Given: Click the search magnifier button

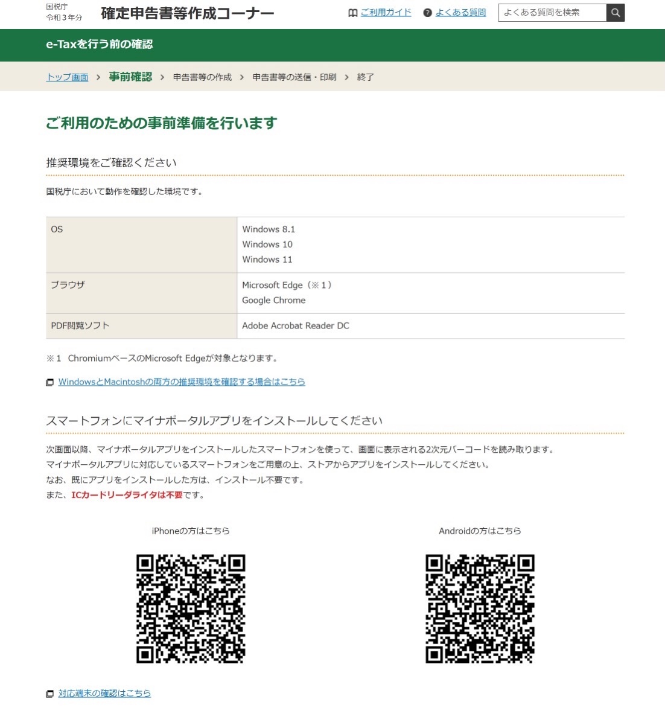Looking at the screenshot, I should pyautogui.click(x=616, y=13).
